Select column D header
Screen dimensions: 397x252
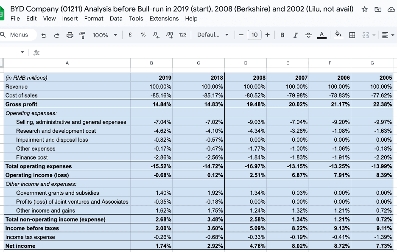coord(246,63)
